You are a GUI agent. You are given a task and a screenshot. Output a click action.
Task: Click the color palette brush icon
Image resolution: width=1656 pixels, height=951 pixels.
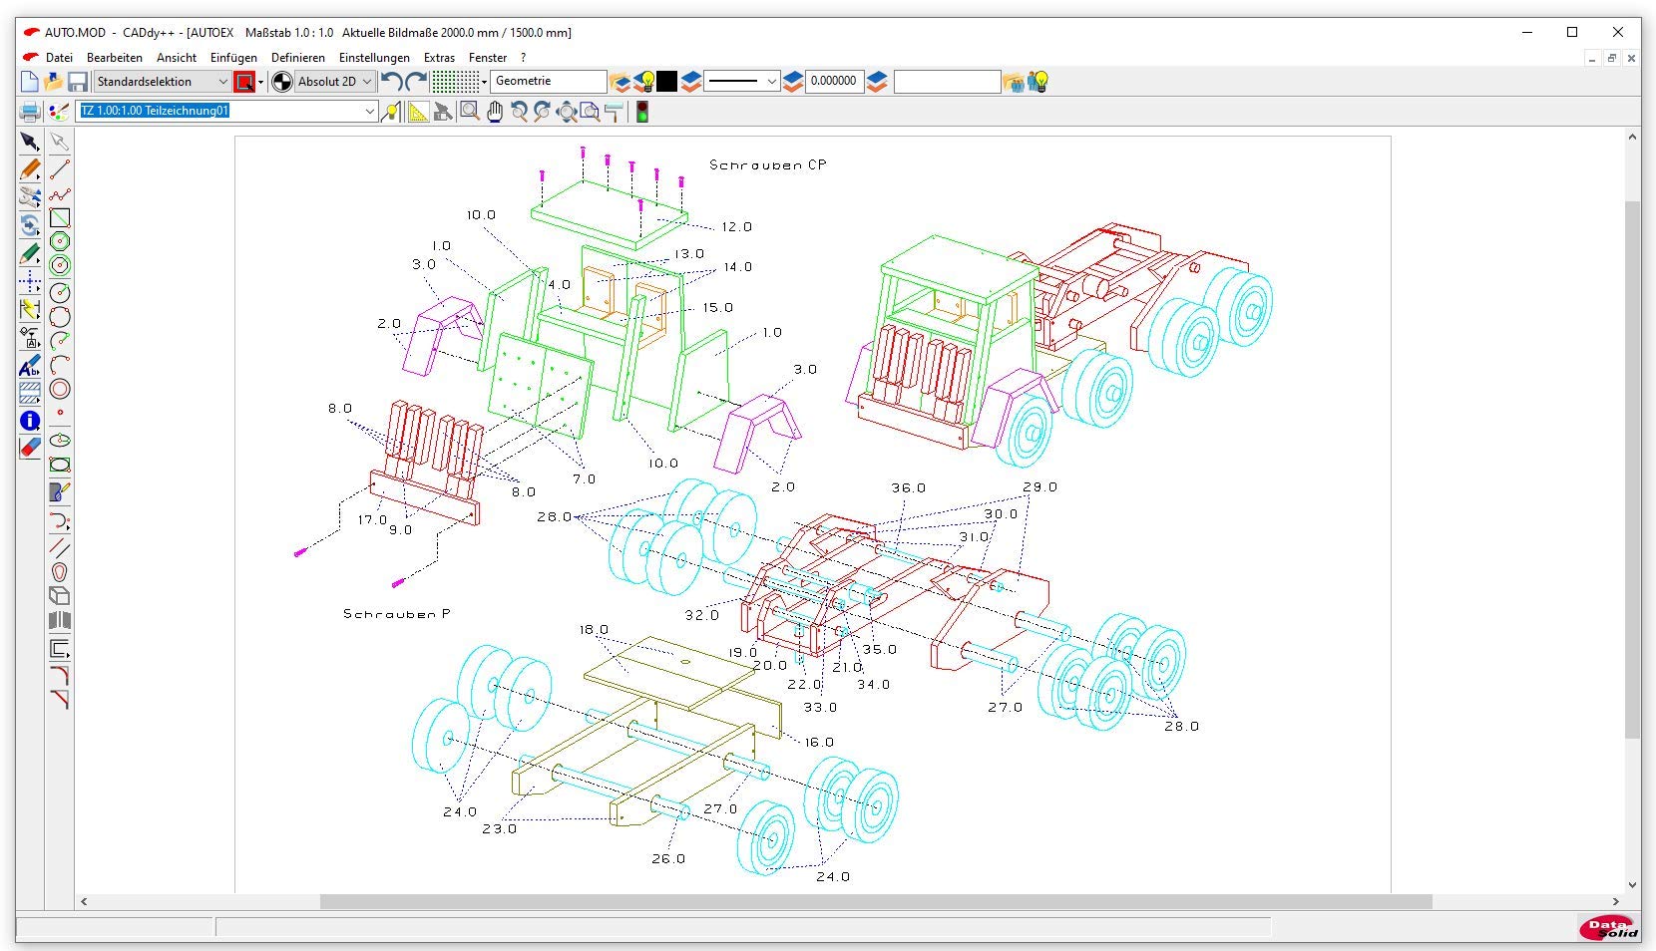[59, 112]
